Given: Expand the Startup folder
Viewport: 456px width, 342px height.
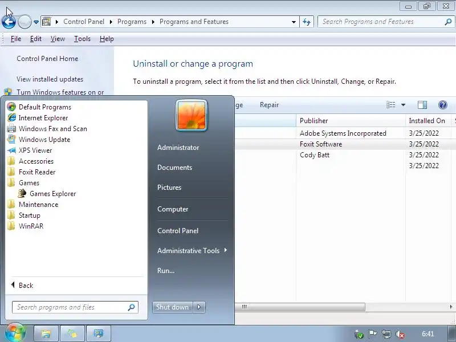Looking at the screenshot, I should 30,215.
